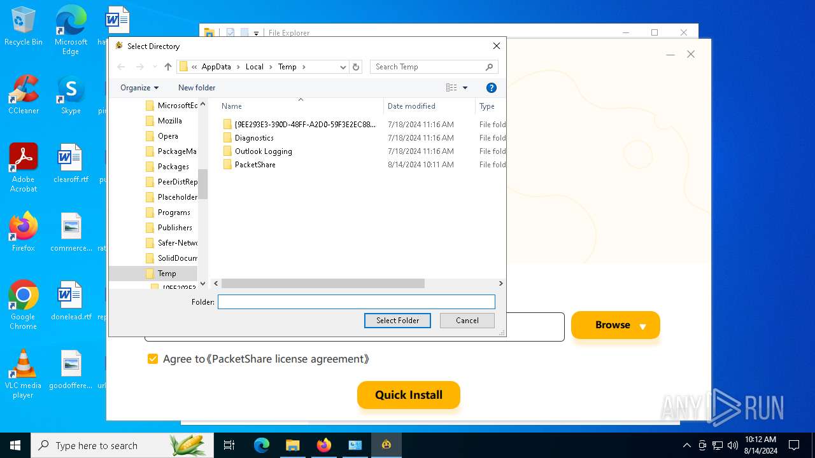Select AppData in the address path
Viewport: 815px width, 458px height.
point(216,67)
